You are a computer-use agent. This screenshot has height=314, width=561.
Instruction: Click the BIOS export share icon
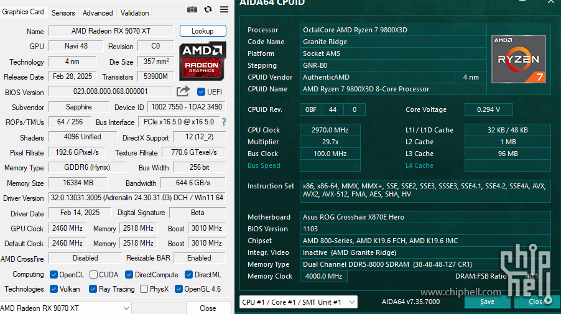[x=183, y=91]
